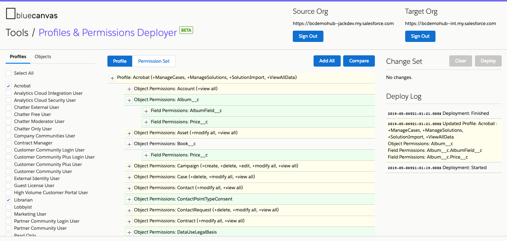Tick the Contract Manager checkbox
This screenshot has width=507, height=241.
coord(8,143)
